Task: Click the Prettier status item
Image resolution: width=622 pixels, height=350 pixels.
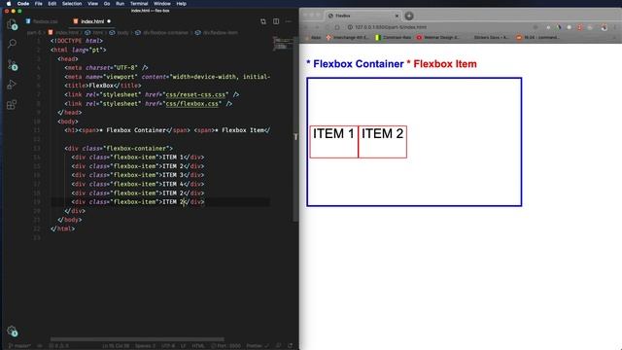Action: (257, 346)
